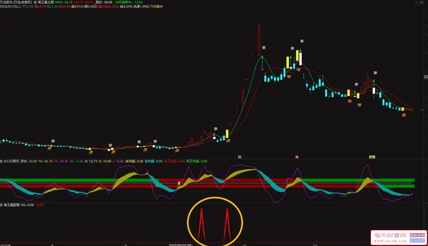The image size is (428, 246).
Task: Click the 空共振: 0.00 value
Action: click(x=154, y=161)
